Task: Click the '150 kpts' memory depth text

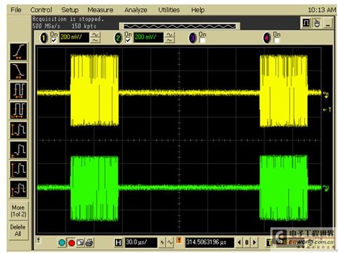Action: click(x=84, y=26)
